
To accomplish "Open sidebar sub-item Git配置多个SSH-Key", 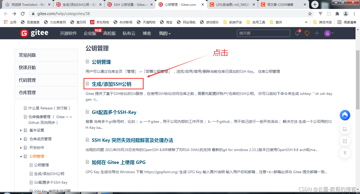I will [x=51, y=182].
